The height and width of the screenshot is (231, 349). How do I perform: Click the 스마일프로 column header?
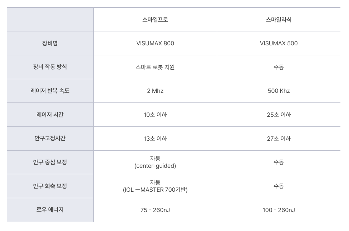point(155,20)
